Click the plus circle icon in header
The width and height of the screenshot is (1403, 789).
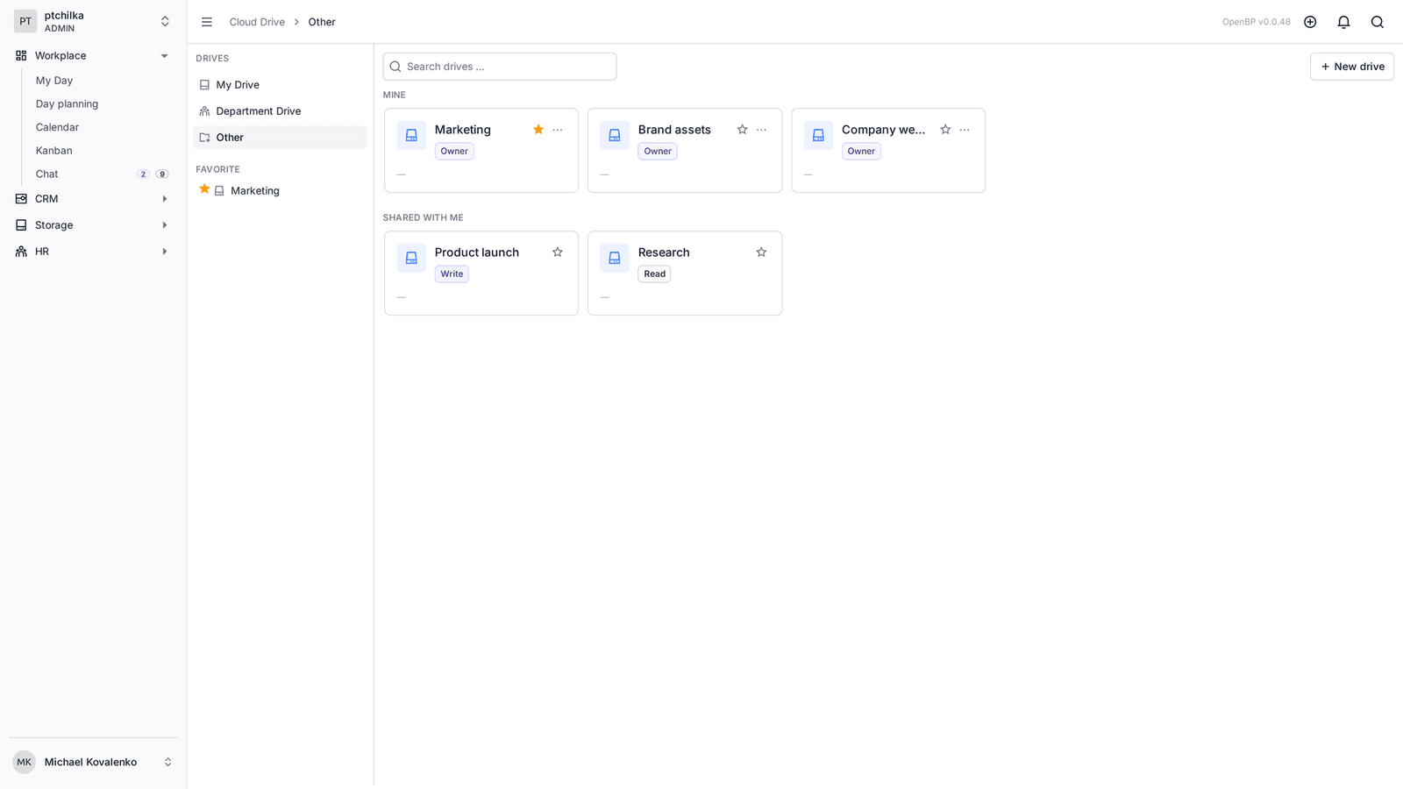pos(1310,22)
